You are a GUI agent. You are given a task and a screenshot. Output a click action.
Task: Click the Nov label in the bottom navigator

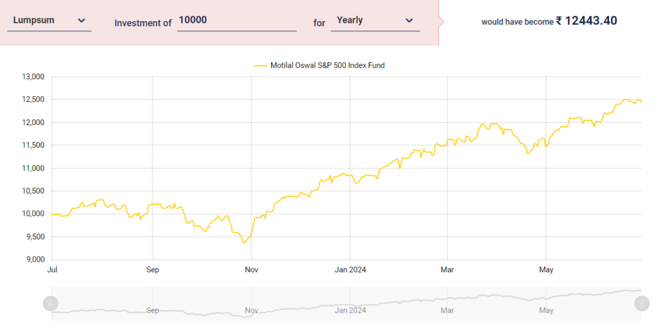pos(252,311)
